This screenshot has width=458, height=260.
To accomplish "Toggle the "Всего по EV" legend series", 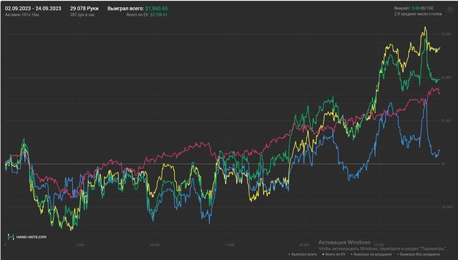I will tap(334, 255).
